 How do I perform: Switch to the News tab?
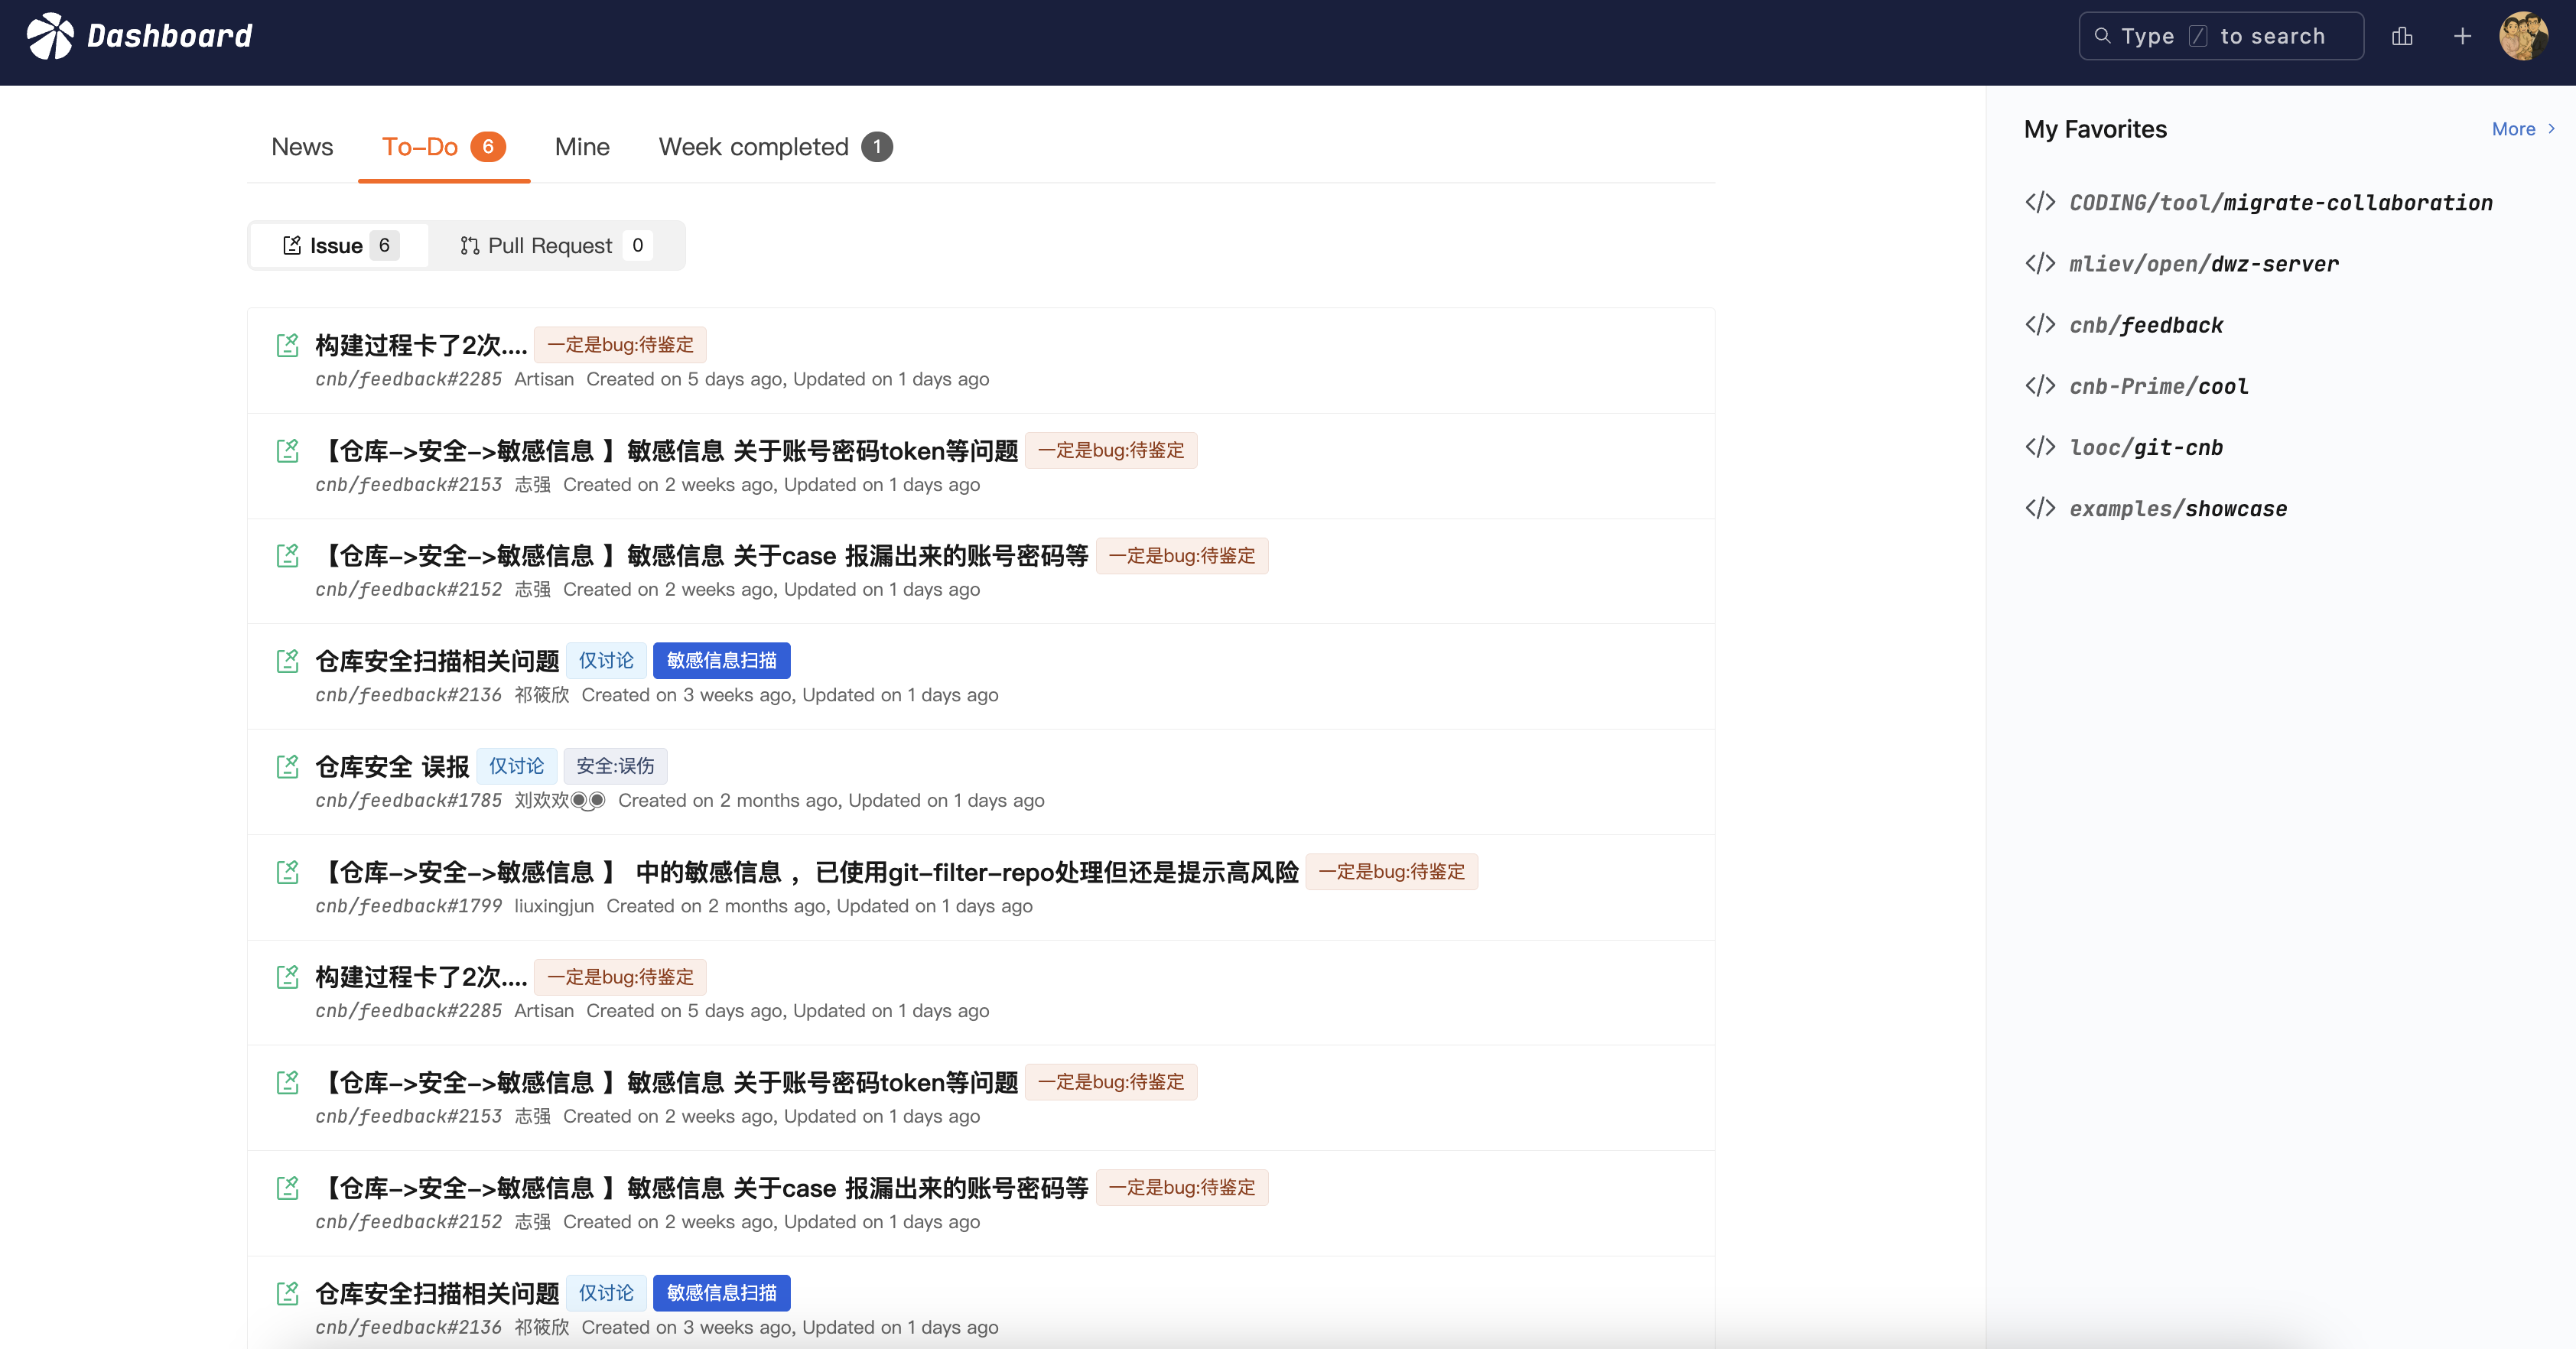coord(302,147)
